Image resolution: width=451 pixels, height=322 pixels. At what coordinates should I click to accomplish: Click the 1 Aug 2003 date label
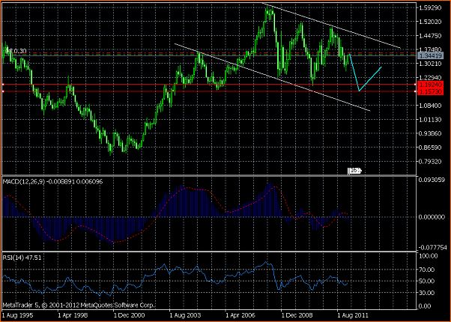(x=185, y=315)
